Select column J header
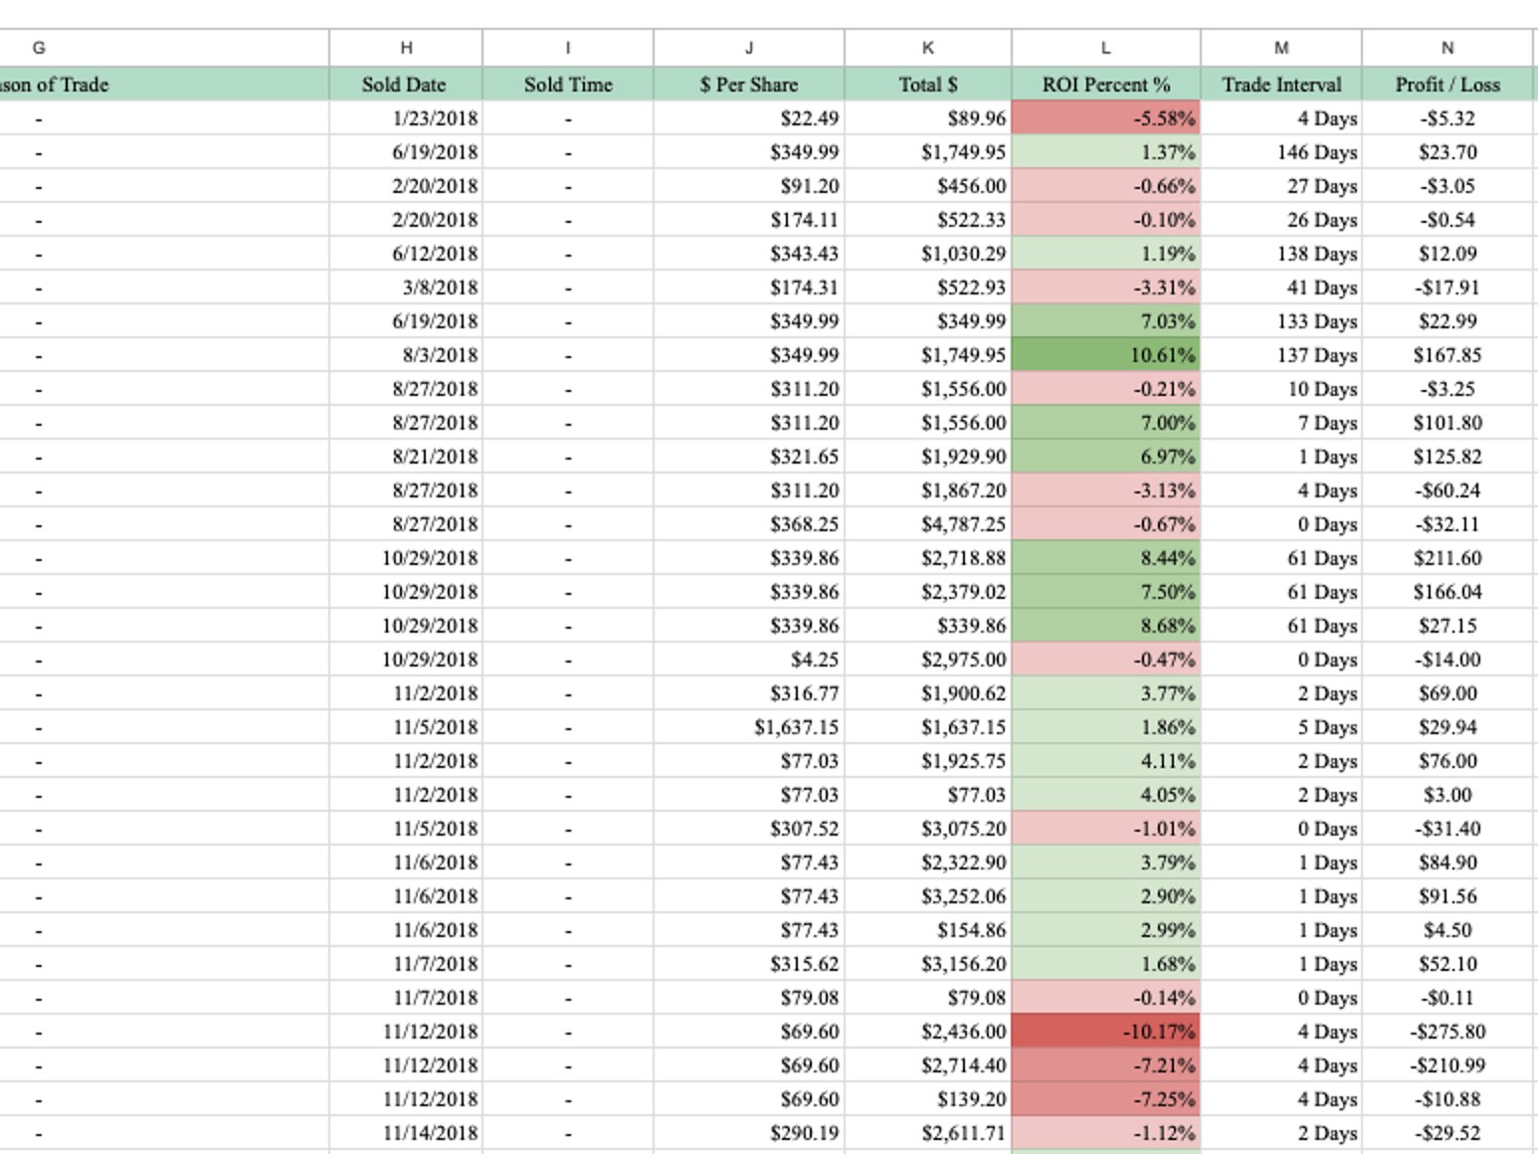This screenshot has height=1154, width=1538. pos(749,48)
